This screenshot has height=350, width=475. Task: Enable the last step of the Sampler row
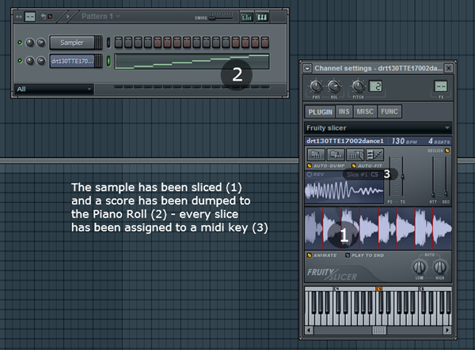[265, 43]
